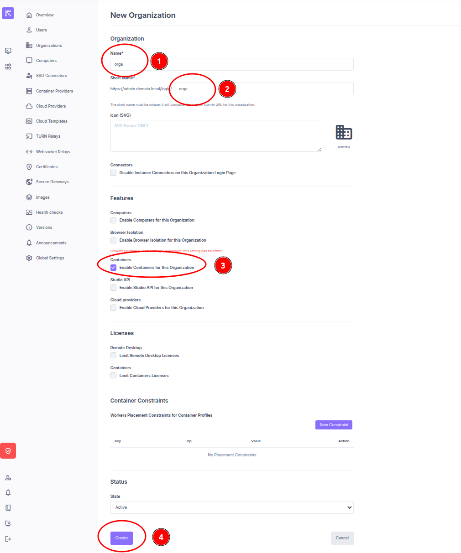Image resolution: width=461 pixels, height=553 pixels.
Task: Open Announcements in the sidebar menu
Action: tap(51, 243)
